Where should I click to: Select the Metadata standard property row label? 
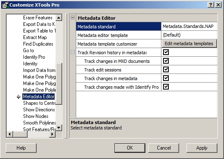click(119, 27)
